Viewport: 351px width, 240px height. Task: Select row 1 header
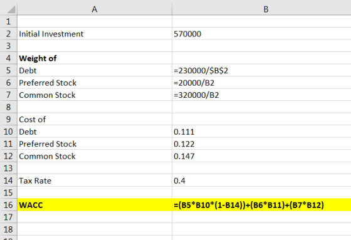tap(9, 21)
